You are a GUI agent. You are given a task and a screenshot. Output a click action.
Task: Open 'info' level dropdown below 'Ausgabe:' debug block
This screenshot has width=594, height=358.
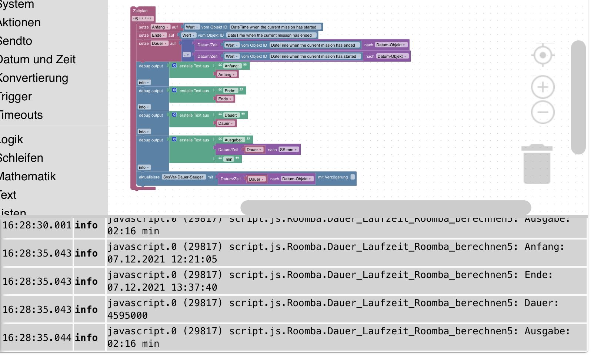pyautogui.click(x=144, y=167)
